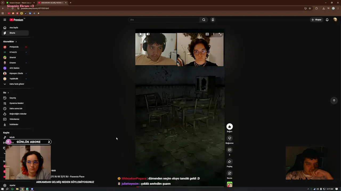Open Videolarınız page

15,119
